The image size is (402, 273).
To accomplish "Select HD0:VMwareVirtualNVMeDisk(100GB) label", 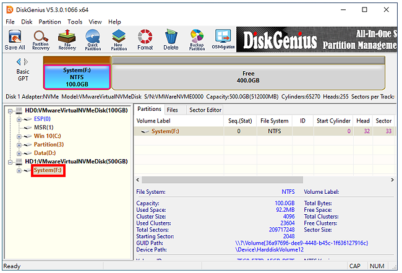I will coord(76,111).
